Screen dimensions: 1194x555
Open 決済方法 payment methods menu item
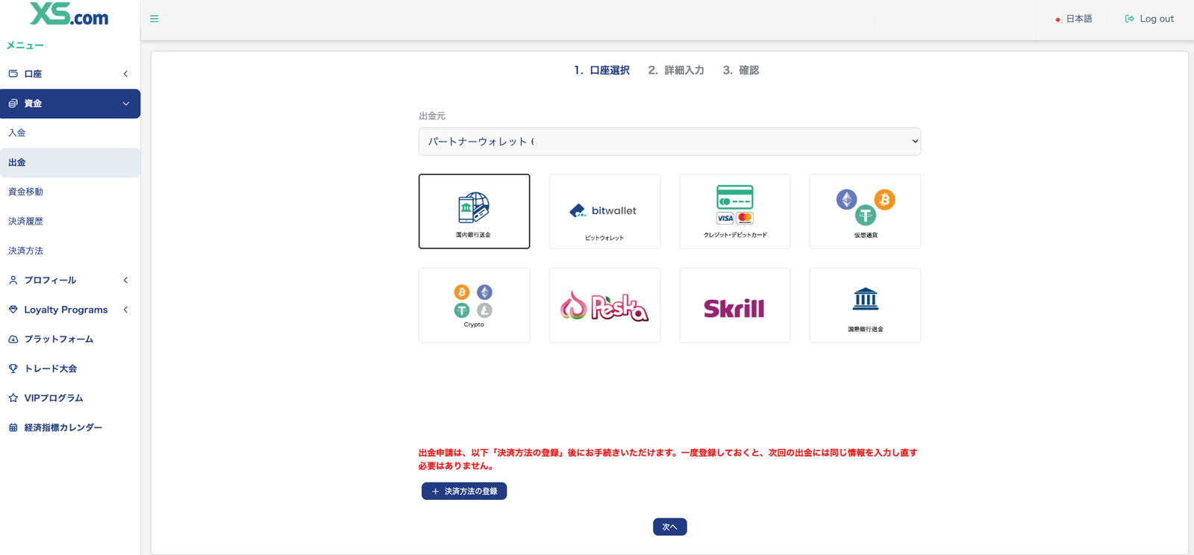click(70, 251)
